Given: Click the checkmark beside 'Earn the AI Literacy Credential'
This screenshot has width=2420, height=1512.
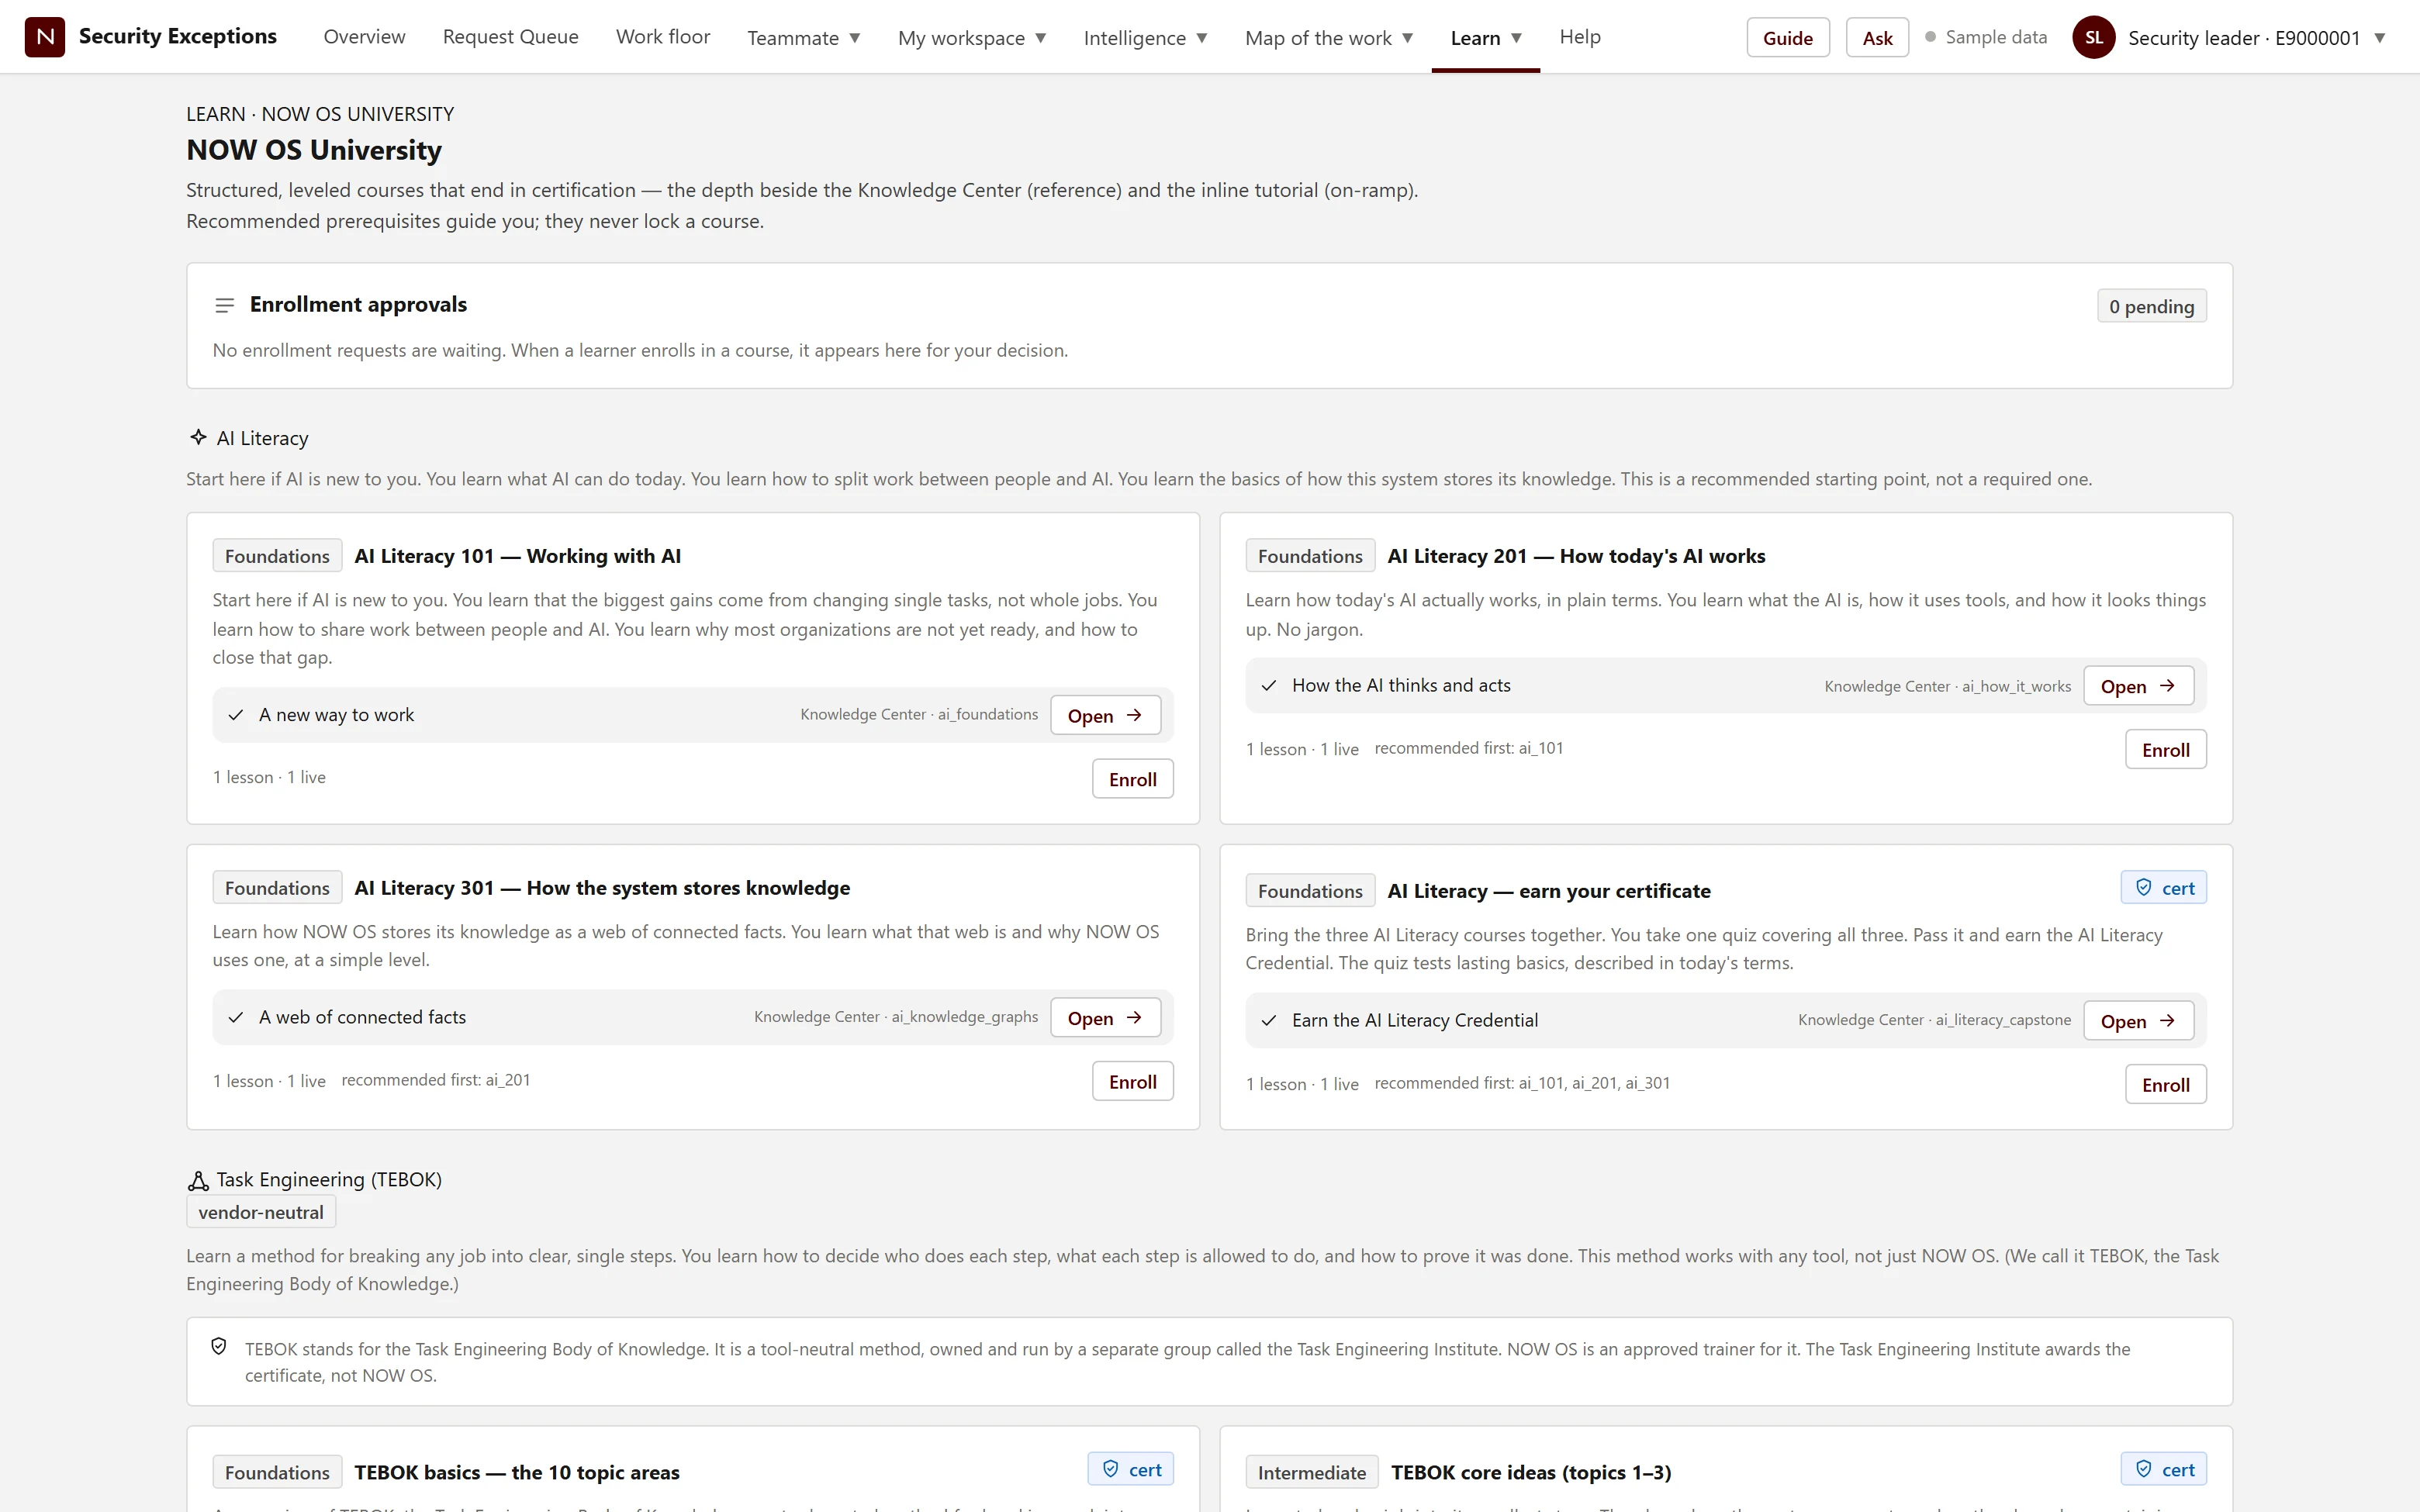Looking at the screenshot, I should (1269, 1021).
